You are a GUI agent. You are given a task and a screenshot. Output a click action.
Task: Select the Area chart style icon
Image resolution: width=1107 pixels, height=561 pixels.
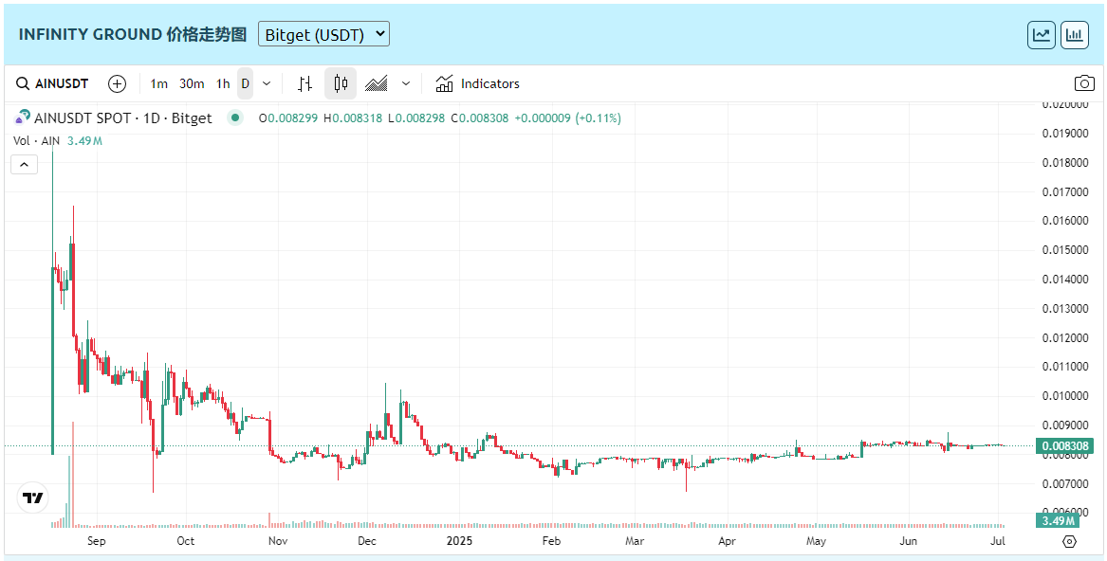(377, 83)
